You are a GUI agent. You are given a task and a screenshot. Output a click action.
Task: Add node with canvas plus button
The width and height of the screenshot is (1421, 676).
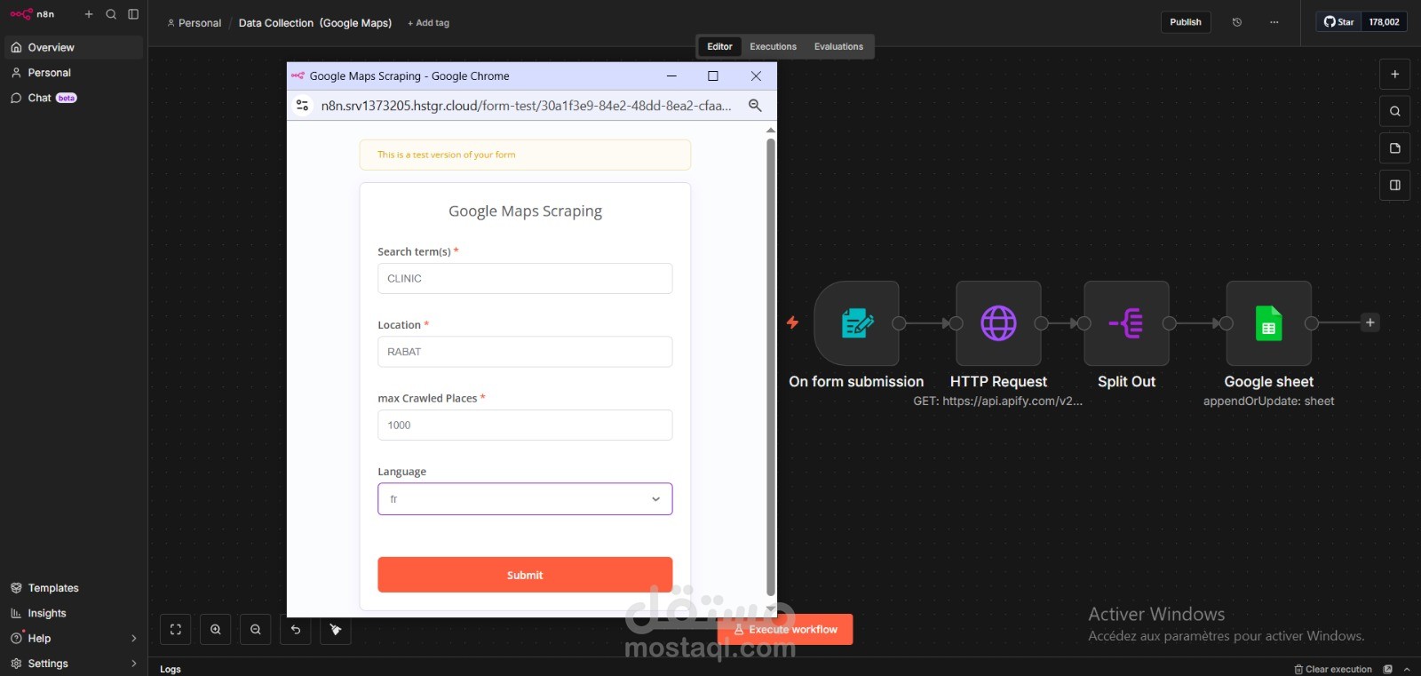[1394, 75]
